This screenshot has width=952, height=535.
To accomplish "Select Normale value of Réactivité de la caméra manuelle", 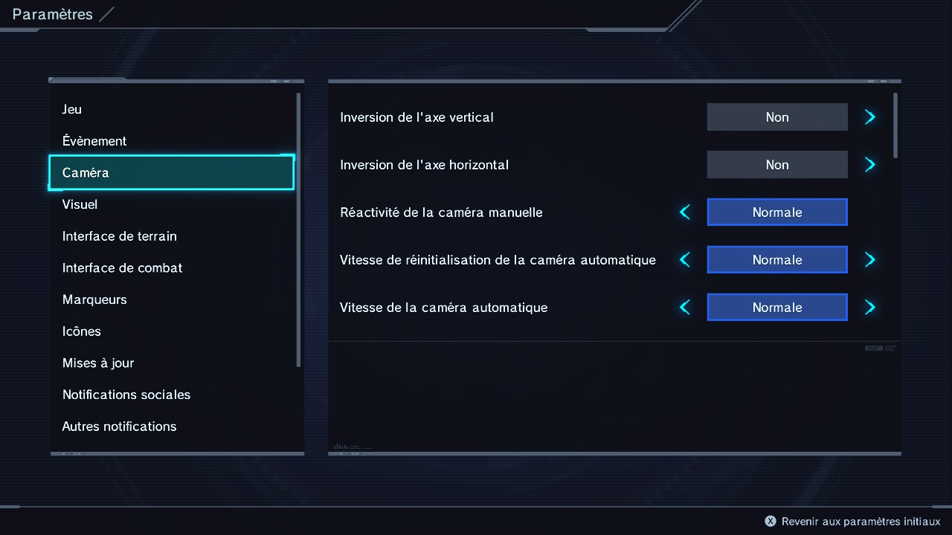I will (777, 213).
